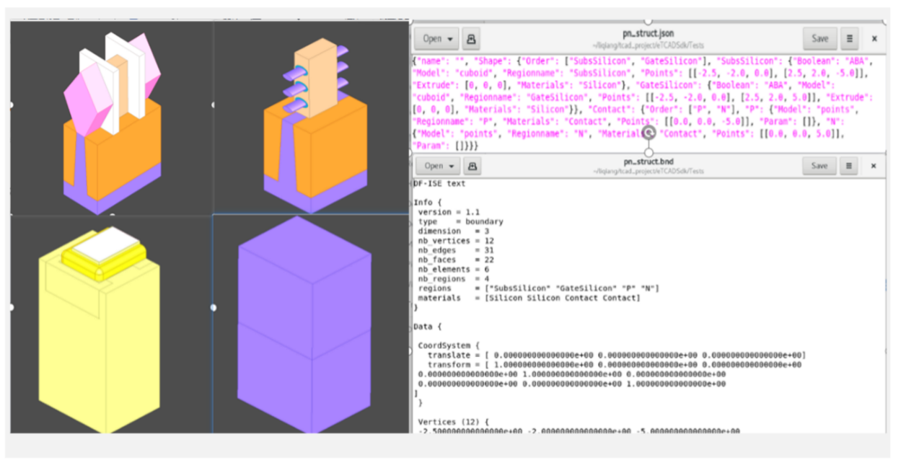919x473 pixels.
Task: Open hamburger menu in pn_struct.json window
Action: [x=849, y=38]
